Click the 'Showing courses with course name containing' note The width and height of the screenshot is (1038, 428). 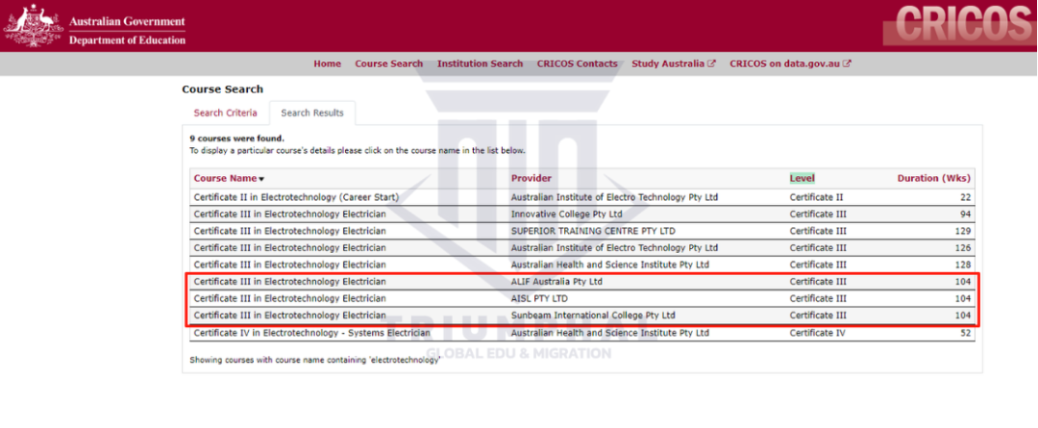(315, 360)
